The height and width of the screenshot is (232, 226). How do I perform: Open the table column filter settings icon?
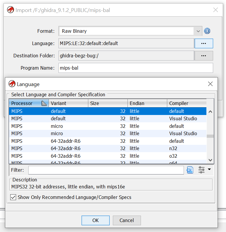pyautogui.click(x=201, y=170)
